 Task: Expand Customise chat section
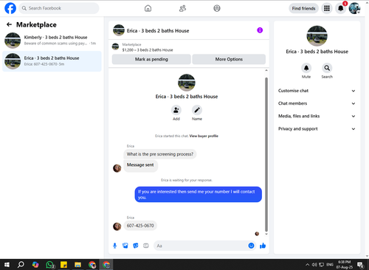pos(317,91)
